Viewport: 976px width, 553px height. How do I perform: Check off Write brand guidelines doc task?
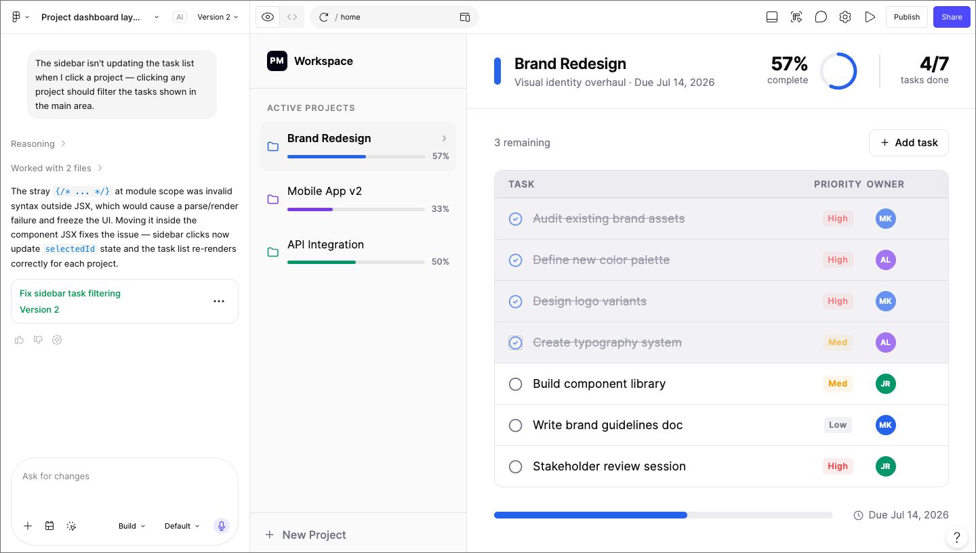point(516,425)
